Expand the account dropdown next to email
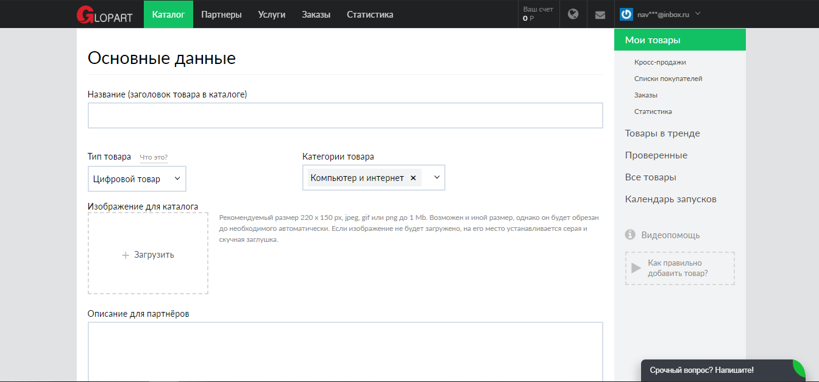This screenshot has height=382, width=819. point(698,13)
